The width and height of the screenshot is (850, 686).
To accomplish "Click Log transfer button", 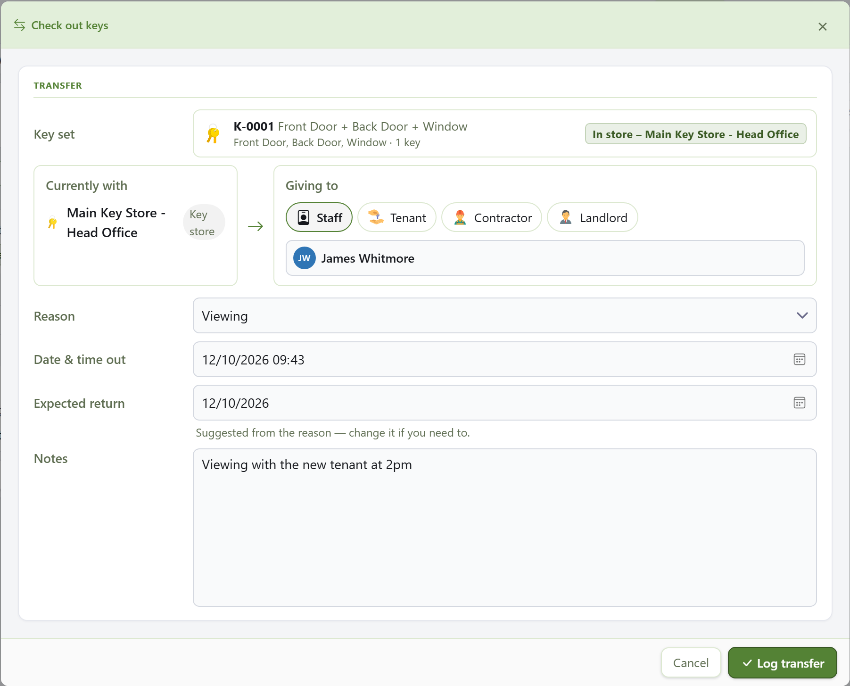I will click(x=783, y=663).
